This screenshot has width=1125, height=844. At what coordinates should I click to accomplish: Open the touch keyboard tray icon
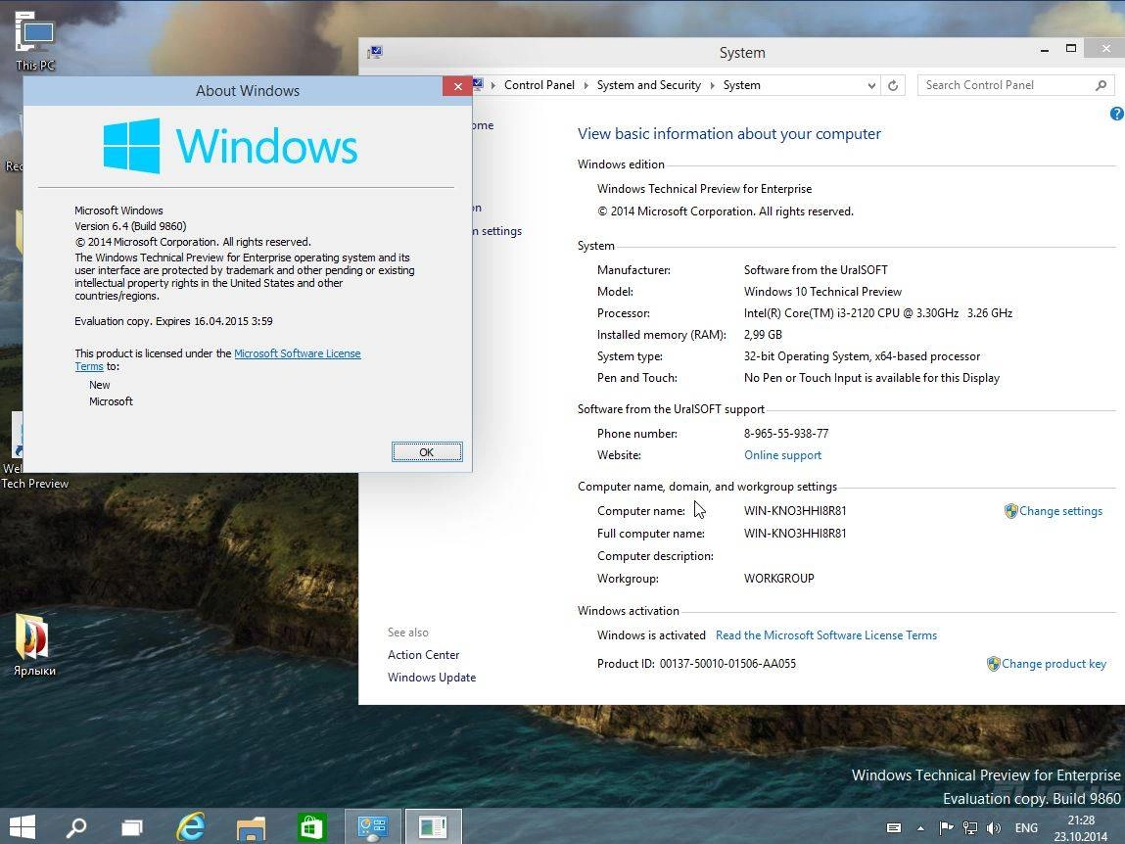[893, 827]
